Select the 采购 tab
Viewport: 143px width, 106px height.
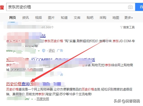point(103,18)
